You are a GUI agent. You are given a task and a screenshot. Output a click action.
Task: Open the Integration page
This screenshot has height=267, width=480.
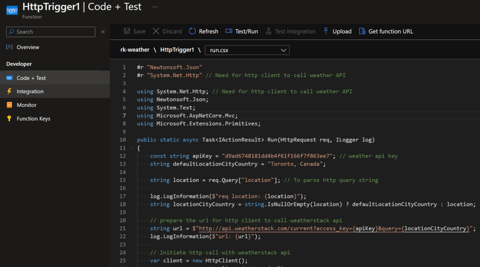pos(30,92)
